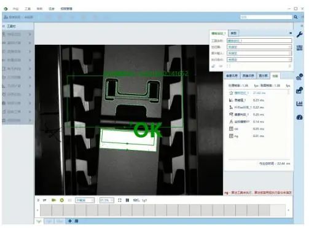This screenshot has height=228, width=309.
Task: Open the 工具 menu in the menu bar
Action: 28,9
